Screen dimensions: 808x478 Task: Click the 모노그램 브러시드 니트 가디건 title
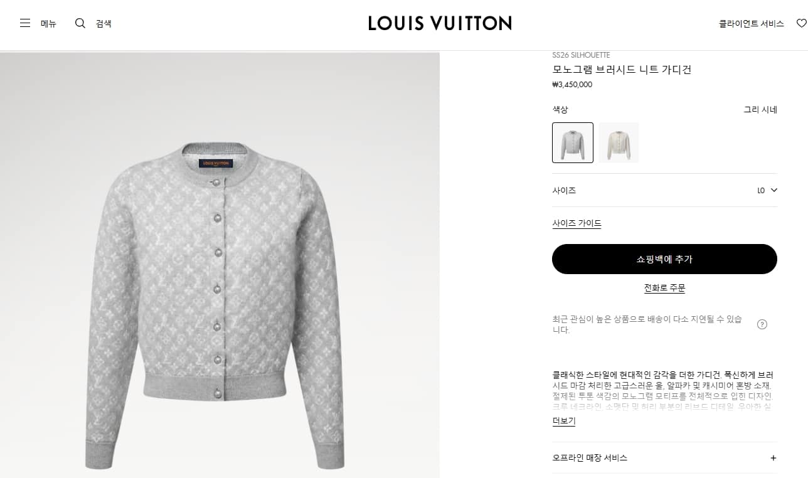[x=622, y=70]
